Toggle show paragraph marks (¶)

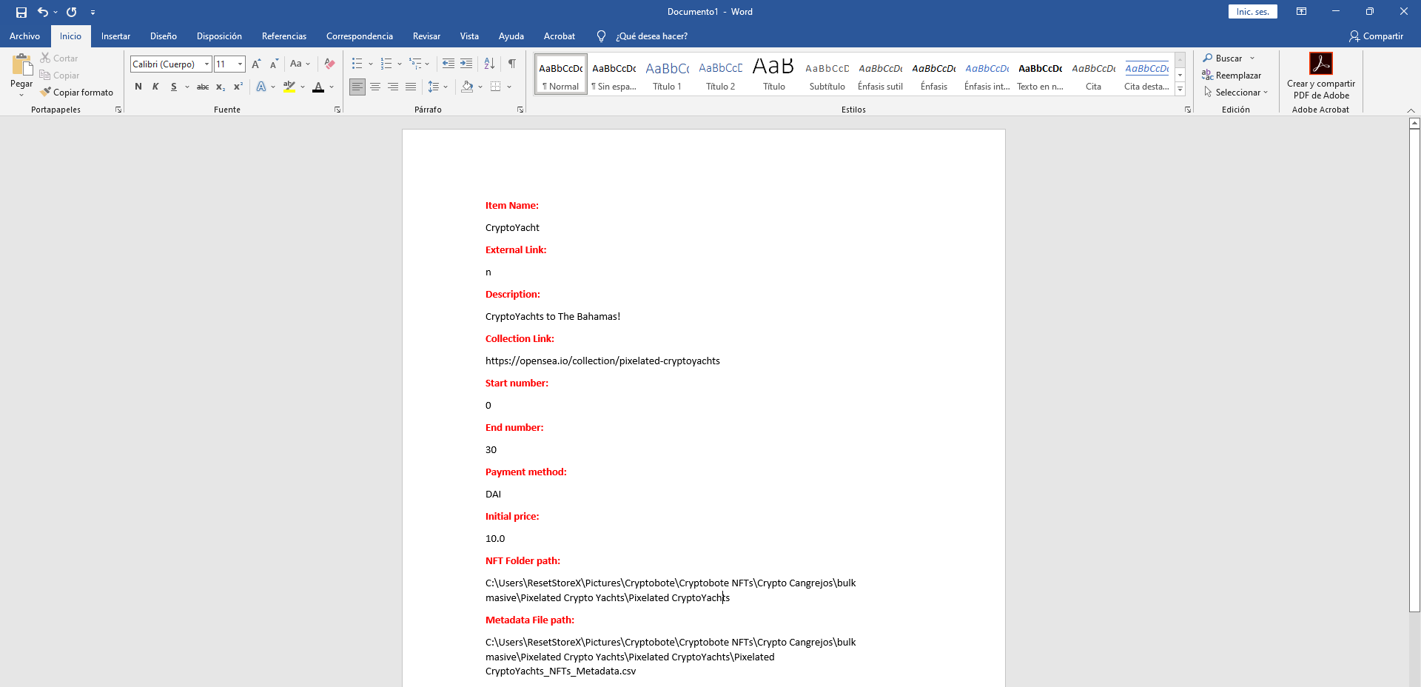[512, 64]
